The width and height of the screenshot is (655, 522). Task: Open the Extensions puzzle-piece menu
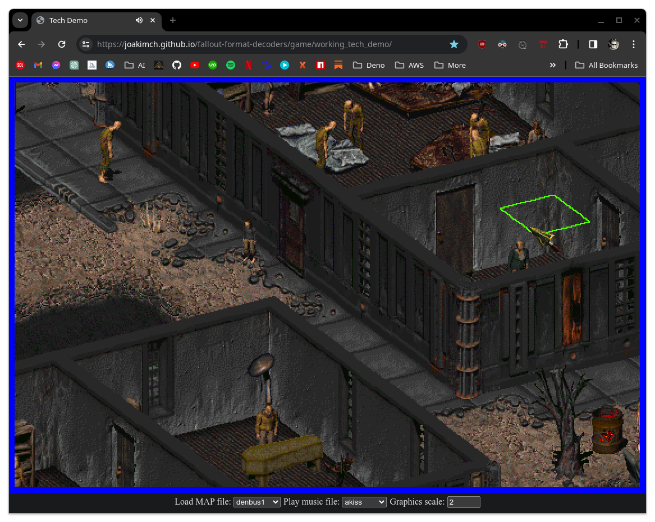click(563, 44)
